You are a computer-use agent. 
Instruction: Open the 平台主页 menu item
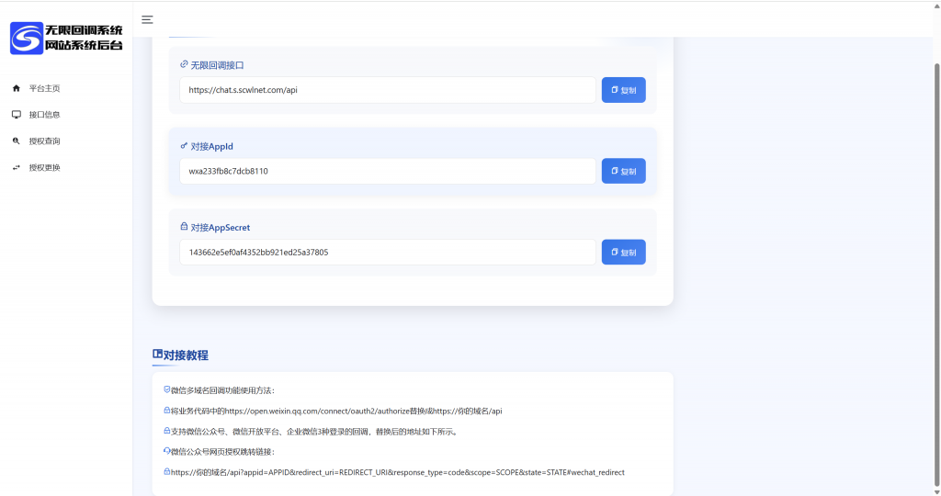(44, 88)
